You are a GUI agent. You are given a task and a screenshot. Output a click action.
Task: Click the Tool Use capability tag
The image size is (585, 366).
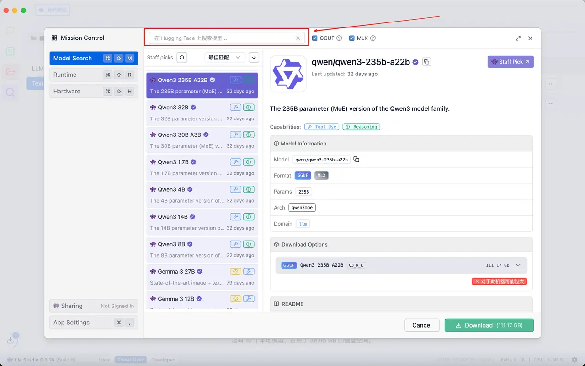point(322,127)
